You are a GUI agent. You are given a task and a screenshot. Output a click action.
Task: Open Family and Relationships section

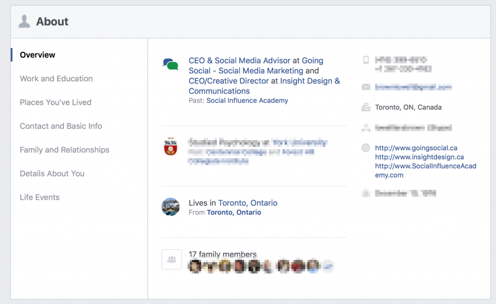pos(64,150)
